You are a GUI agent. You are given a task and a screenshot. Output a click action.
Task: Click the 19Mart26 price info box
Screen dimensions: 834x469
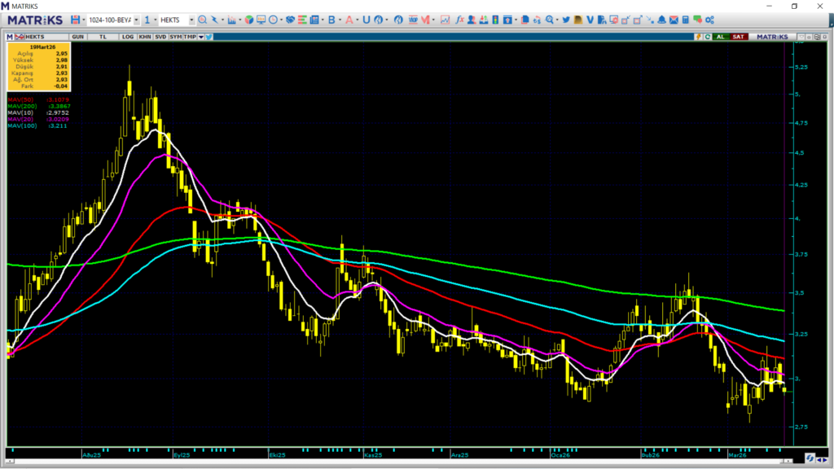38,67
